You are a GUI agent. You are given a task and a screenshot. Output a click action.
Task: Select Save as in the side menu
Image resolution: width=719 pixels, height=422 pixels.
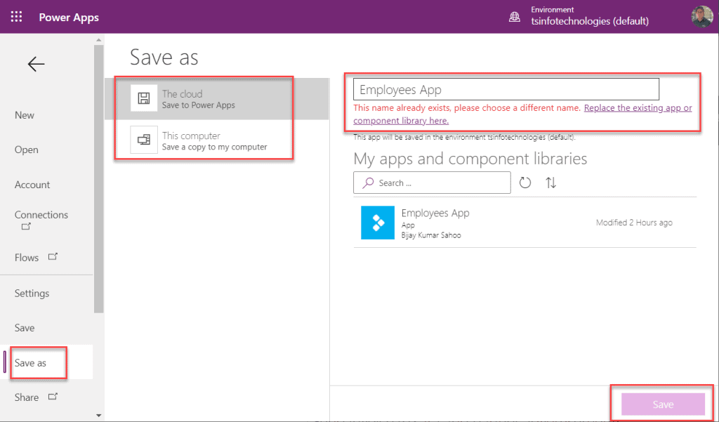30,363
